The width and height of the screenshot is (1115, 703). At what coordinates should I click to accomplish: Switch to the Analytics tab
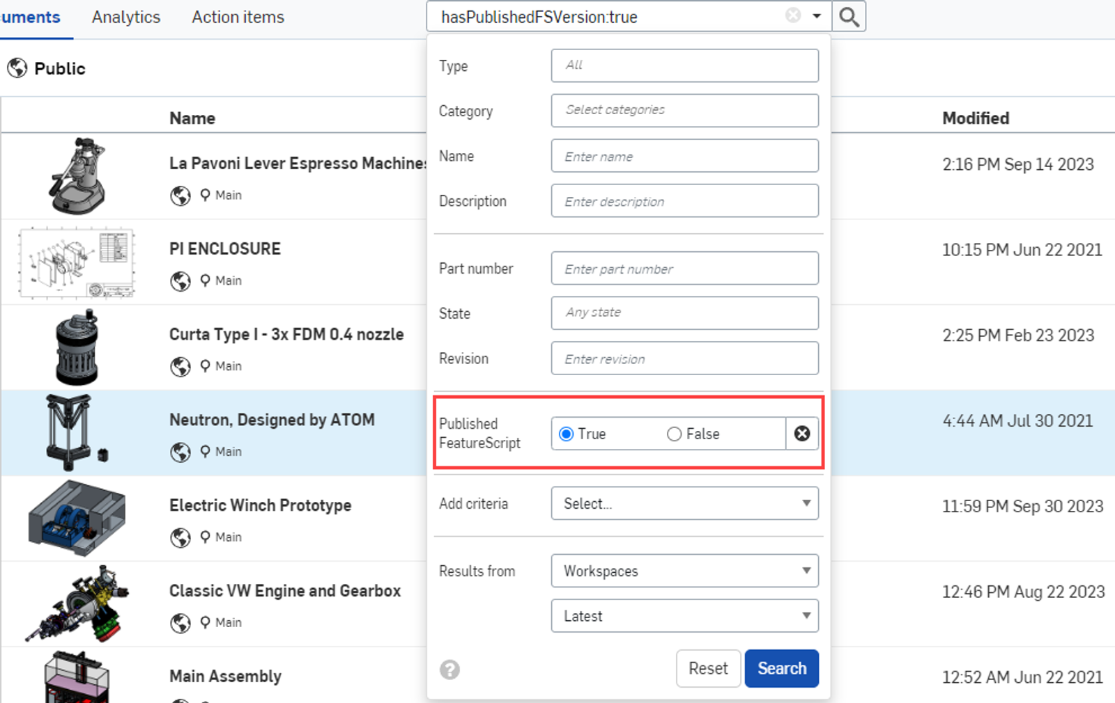point(126,17)
